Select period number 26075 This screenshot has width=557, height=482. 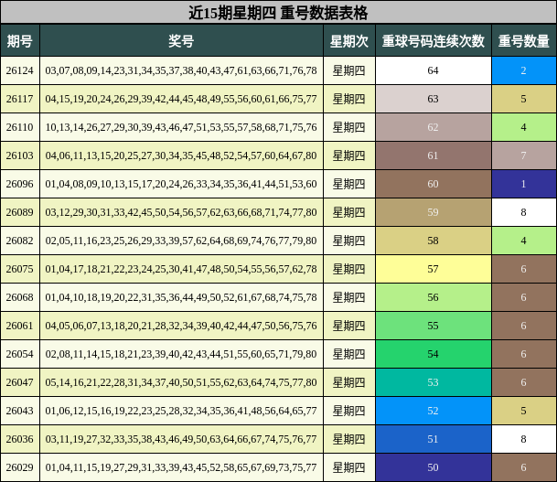(19, 269)
